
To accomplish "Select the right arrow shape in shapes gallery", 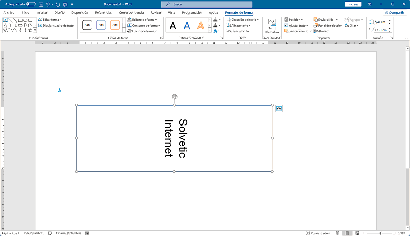I will [x=20, y=25].
